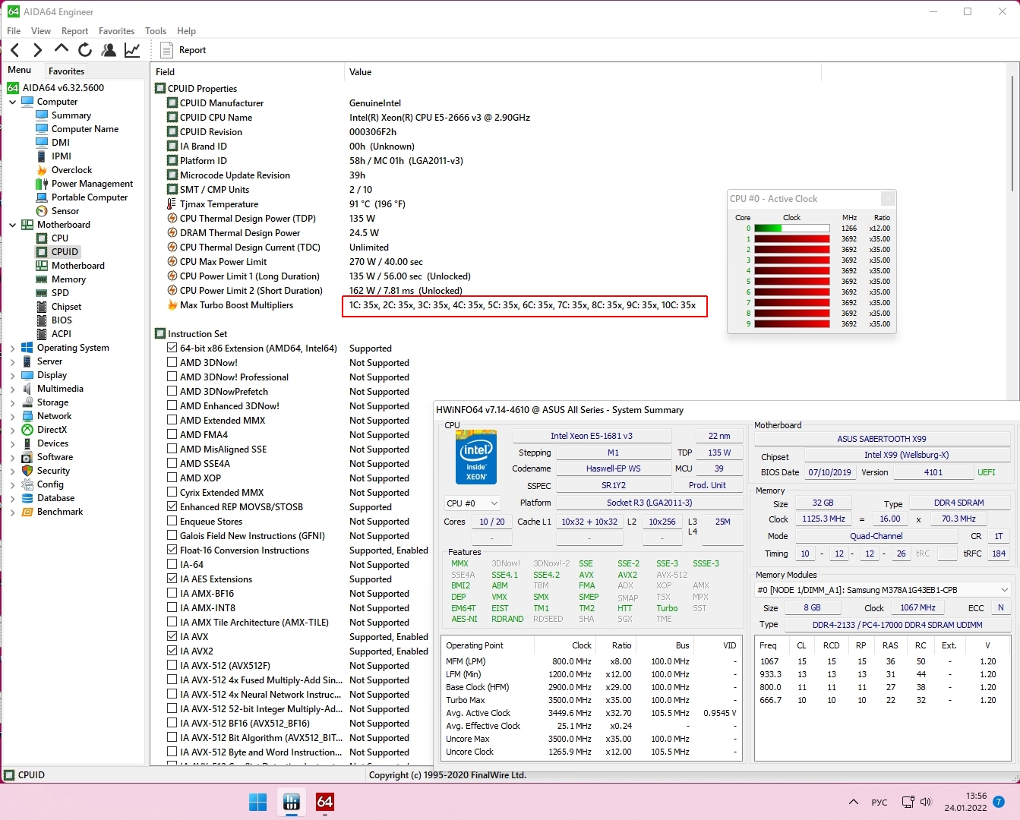This screenshot has width=1020, height=820.
Task: Click the Intel Xeon E5-1681 v3 field
Action: (x=592, y=436)
